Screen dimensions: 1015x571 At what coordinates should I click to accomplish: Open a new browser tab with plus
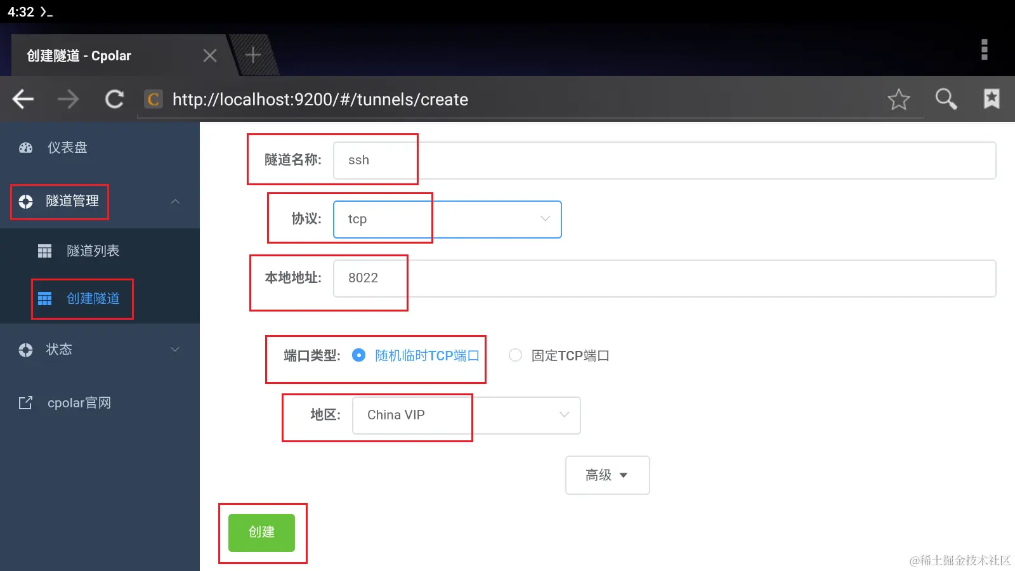point(253,55)
